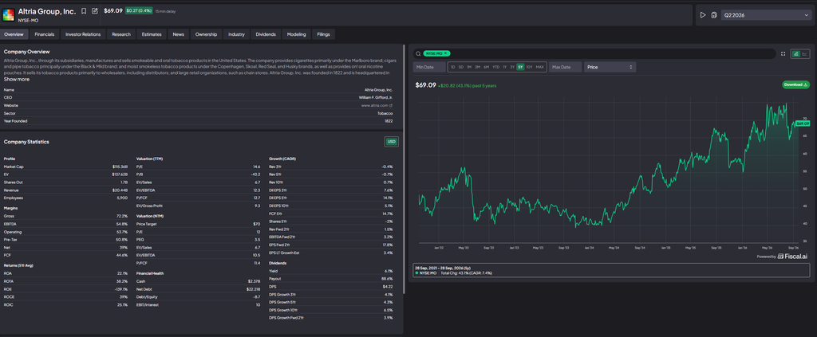This screenshot has height=337, width=817.
Task: Bookmark Altria Group with the bookmark icon
Action: pos(83,11)
